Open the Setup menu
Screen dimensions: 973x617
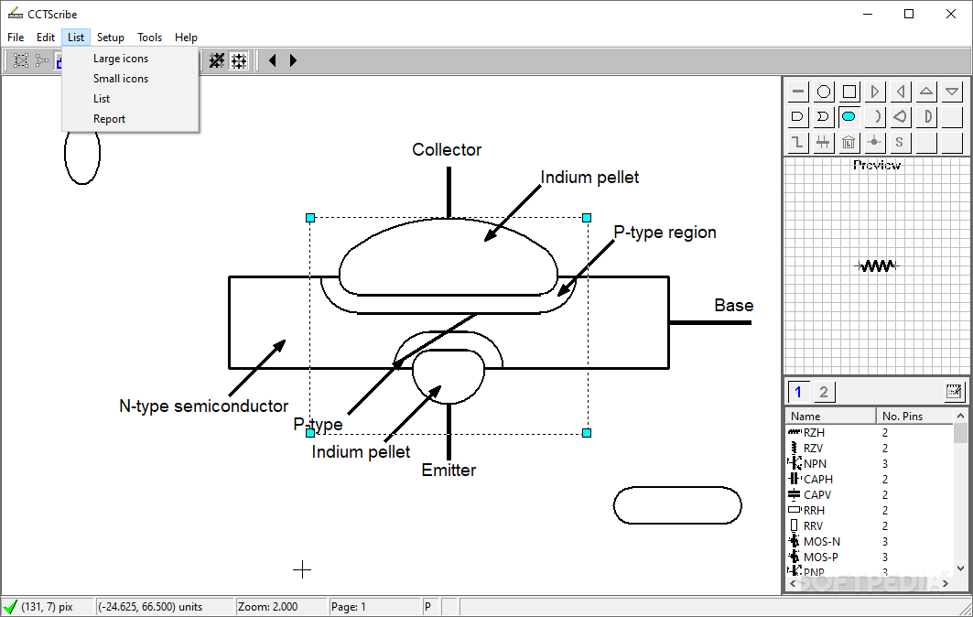point(111,38)
